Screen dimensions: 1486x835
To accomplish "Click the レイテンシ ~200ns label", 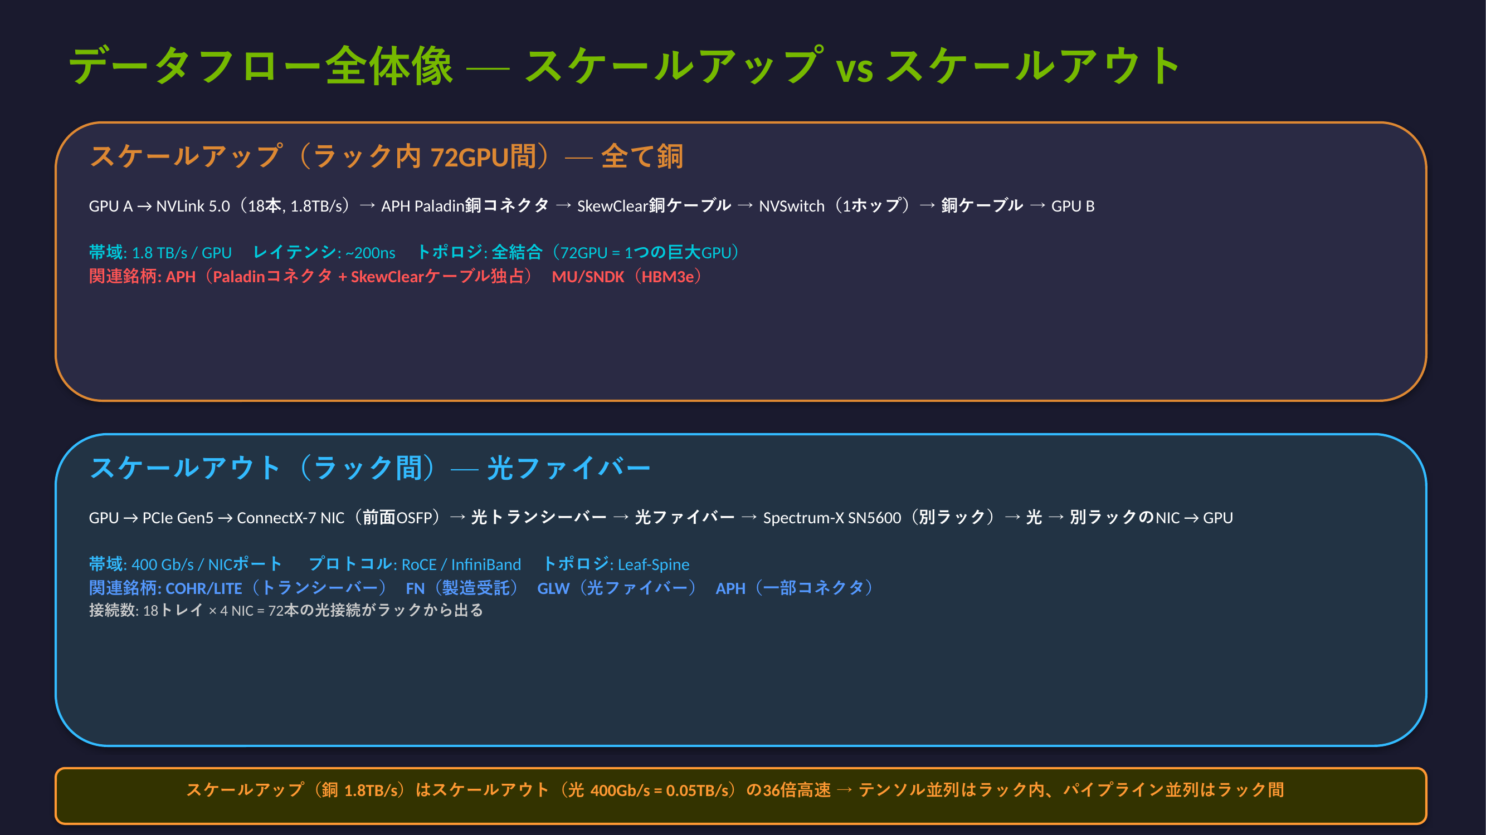I will [x=324, y=252].
